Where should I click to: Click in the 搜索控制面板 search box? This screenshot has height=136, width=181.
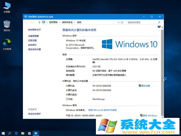(x=142, y=22)
